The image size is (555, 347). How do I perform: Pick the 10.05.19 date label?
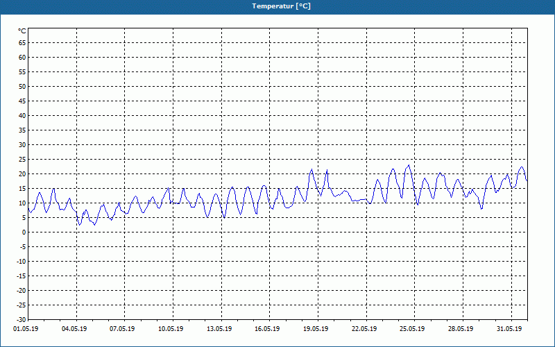(171, 329)
